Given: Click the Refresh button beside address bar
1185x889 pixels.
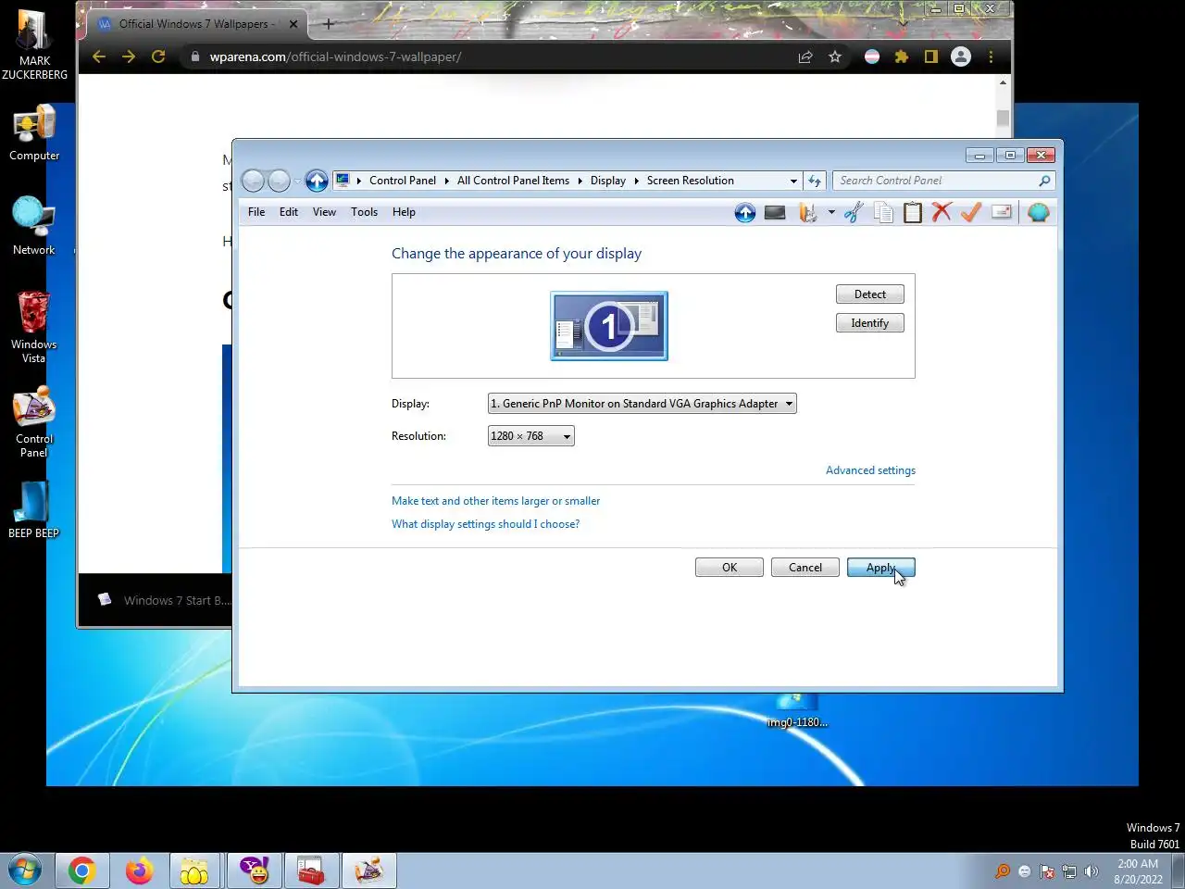Looking at the screenshot, I should coord(815,181).
